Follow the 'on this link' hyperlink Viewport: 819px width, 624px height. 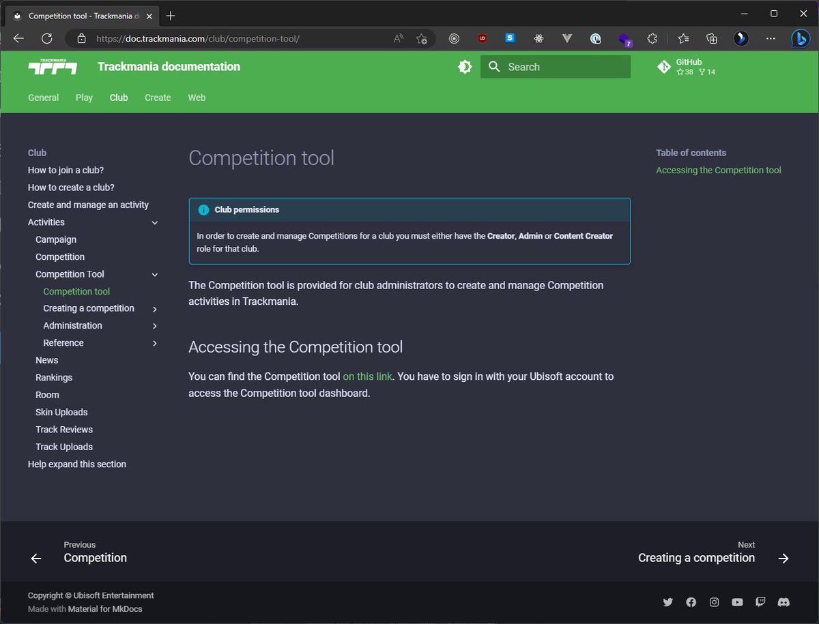click(x=367, y=376)
